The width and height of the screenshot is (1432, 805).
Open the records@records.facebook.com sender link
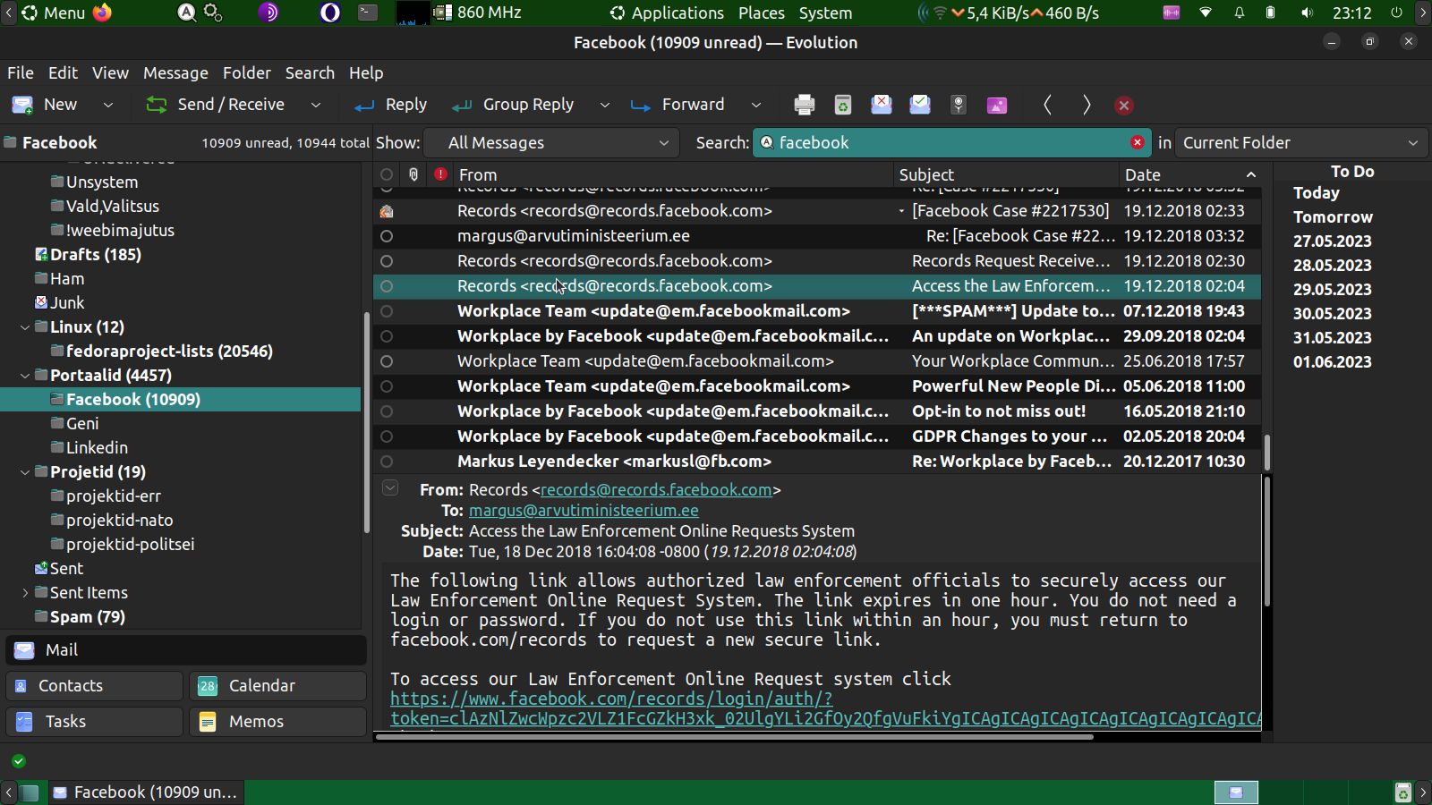point(656,490)
